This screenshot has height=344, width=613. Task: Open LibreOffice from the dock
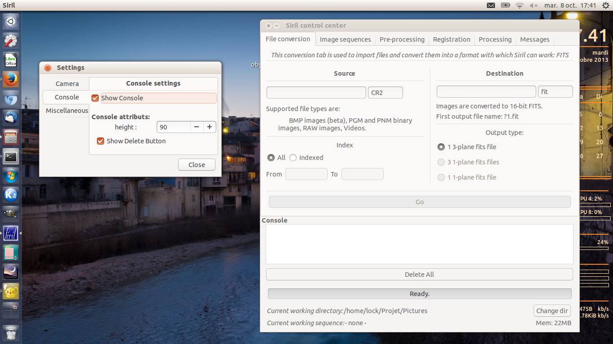click(x=11, y=60)
